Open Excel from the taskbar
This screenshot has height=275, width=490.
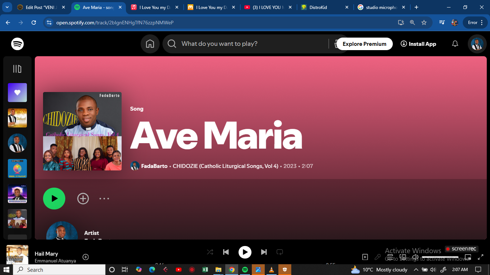(205, 270)
